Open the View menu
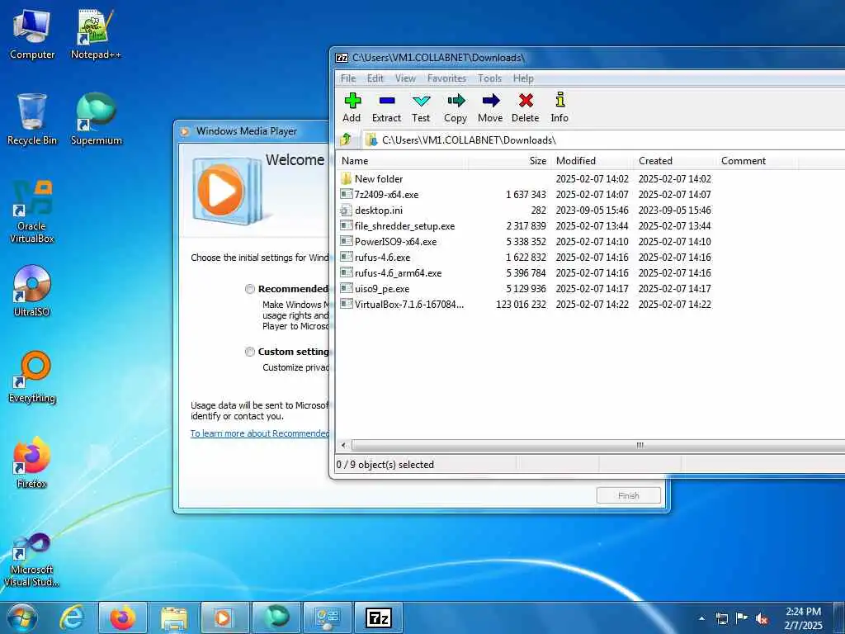 point(405,78)
